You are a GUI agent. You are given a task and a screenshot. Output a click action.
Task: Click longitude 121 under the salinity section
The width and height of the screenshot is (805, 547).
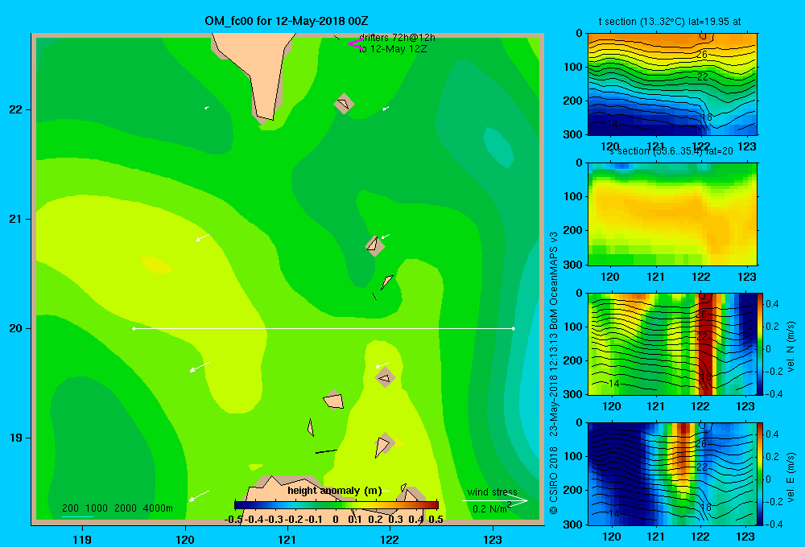click(655, 277)
